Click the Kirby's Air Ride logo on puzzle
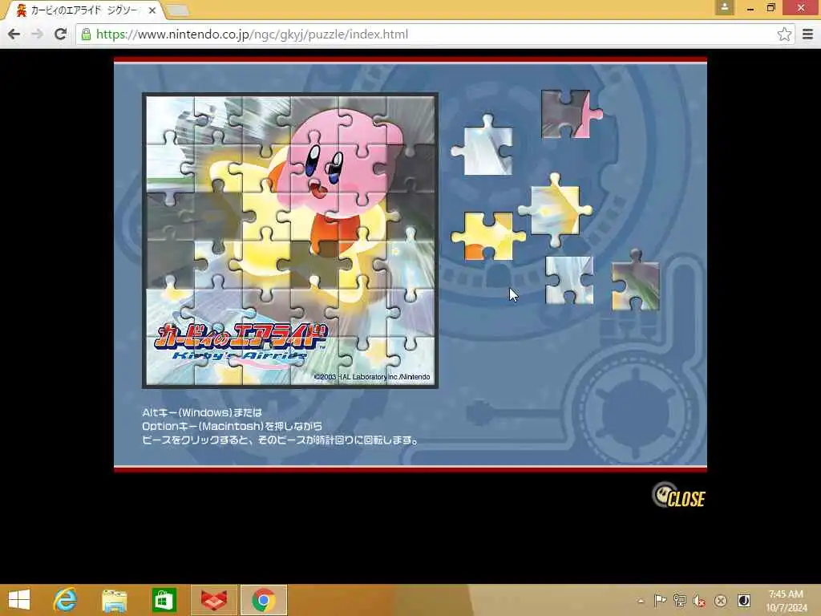 [241, 342]
